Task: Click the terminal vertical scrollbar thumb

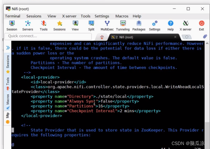Action: (207, 135)
